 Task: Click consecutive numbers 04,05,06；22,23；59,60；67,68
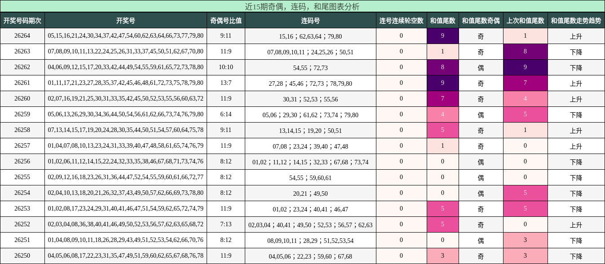tap(310, 256)
